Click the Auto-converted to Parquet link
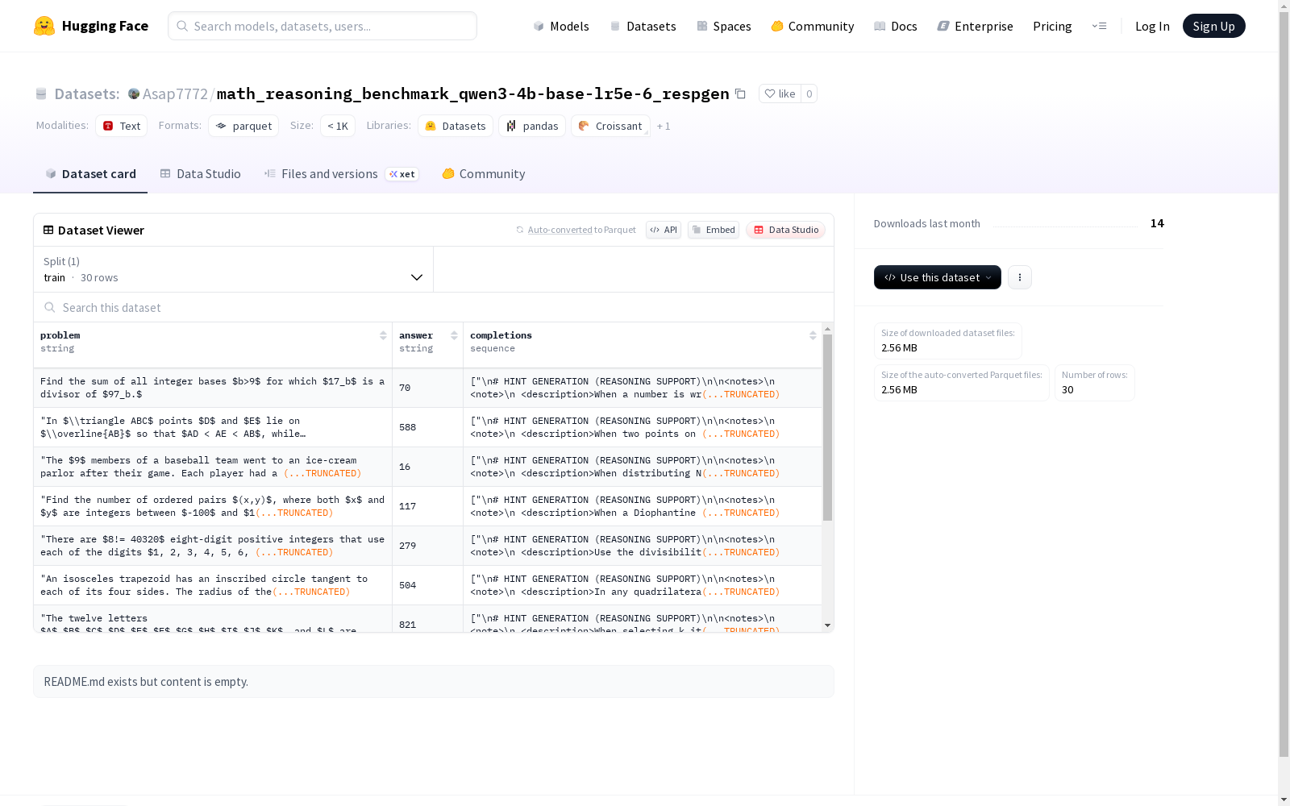This screenshot has height=806, width=1290. coord(582,230)
